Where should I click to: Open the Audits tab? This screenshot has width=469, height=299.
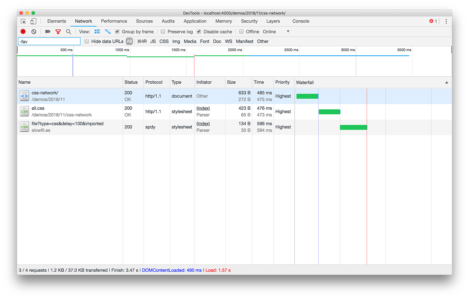coord(168,21)
